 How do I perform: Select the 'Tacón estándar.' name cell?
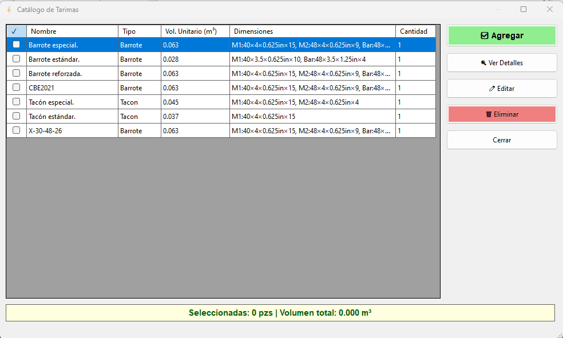pyautogui.click(x=72, y=117)
